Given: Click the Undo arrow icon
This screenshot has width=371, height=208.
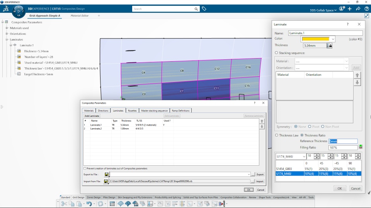Looking at the screenshot, I should (89, 204).
